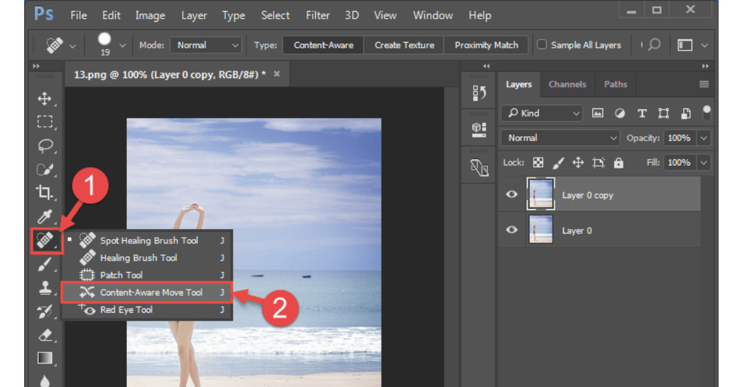This screenshot has width=743, height=387.
Task: Select the Rectangular Marquee tool
Action: [45, 121]
